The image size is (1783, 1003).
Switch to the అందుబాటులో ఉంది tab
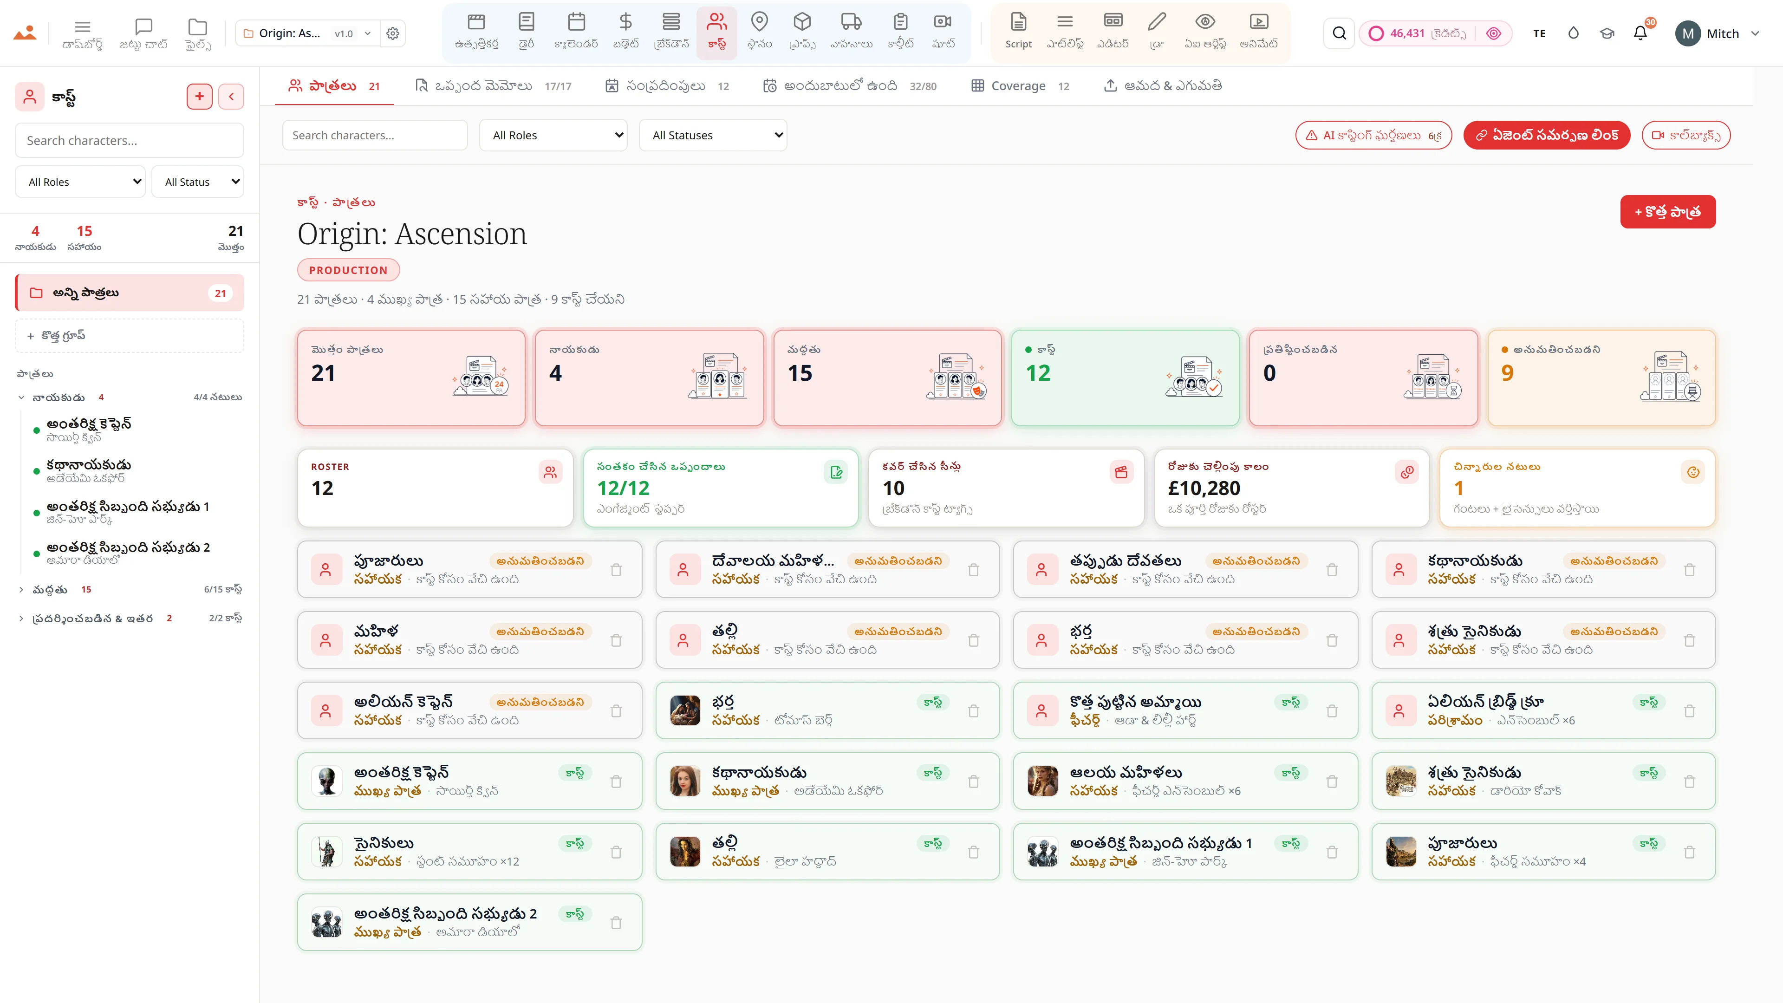849,86
